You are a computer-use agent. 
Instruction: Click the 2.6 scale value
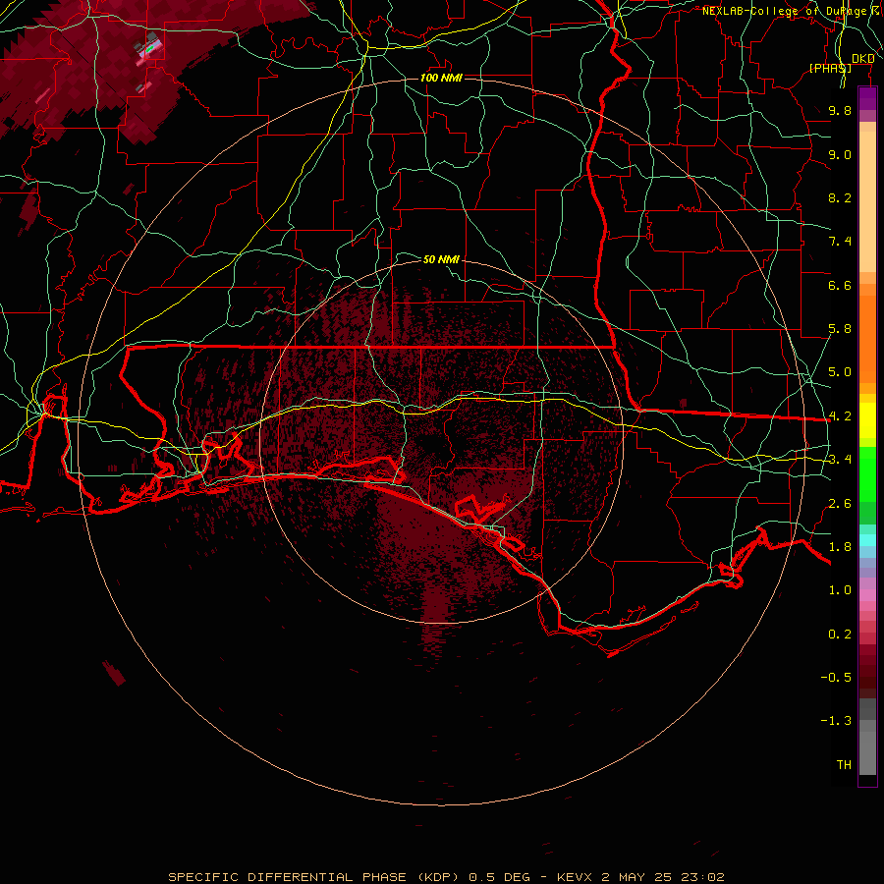840,504
